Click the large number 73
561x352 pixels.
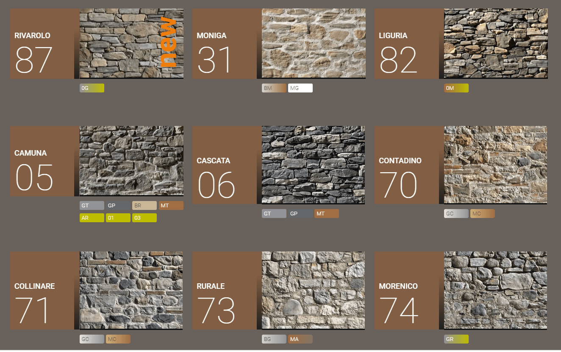coord(216,311)
